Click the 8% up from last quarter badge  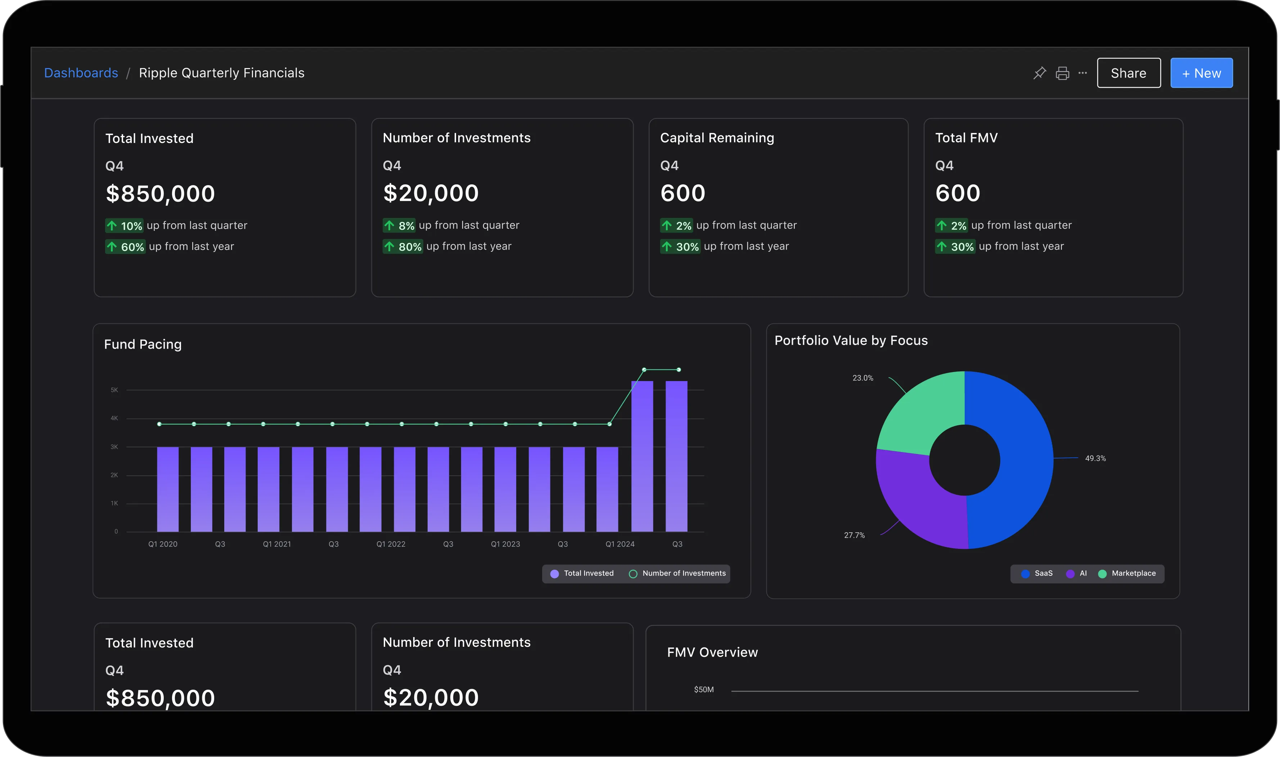tap(399, 225)
